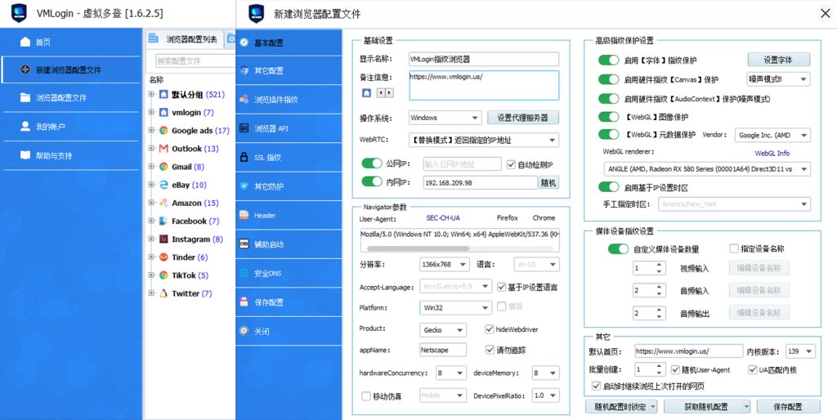Open the WebRTC mode dropdown
Image resolution: width=837 pixels, height=420 pixels.
[x=484, y=141]
